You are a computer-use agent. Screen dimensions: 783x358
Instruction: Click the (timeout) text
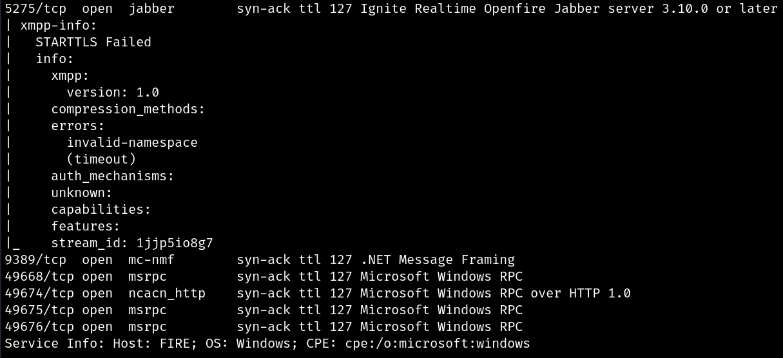(x=101, y=159)
